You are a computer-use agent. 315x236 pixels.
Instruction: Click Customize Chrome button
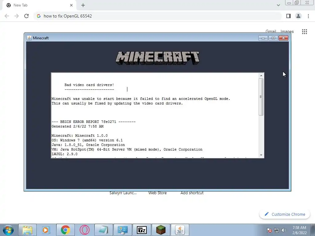point(285,214)
